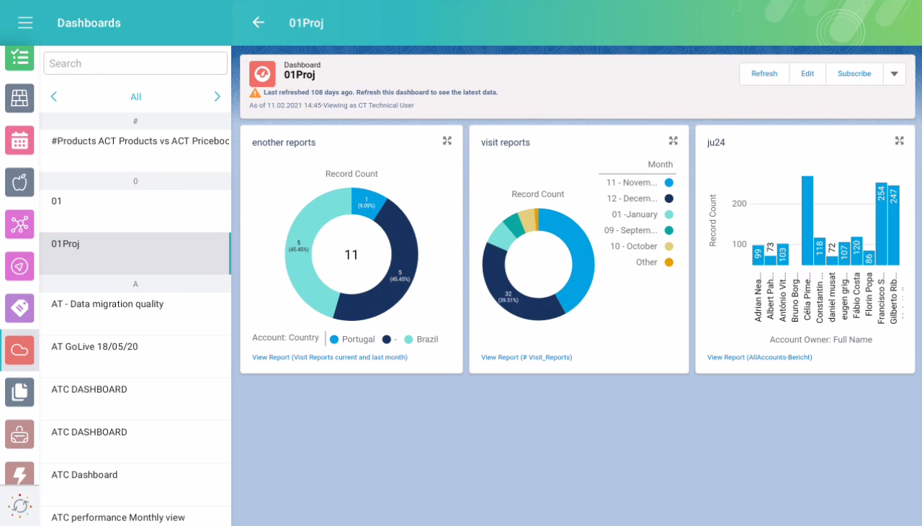Open the salmon cloud icon
The width and height of the screenshot is (922, 526).
tap(19, 350)
